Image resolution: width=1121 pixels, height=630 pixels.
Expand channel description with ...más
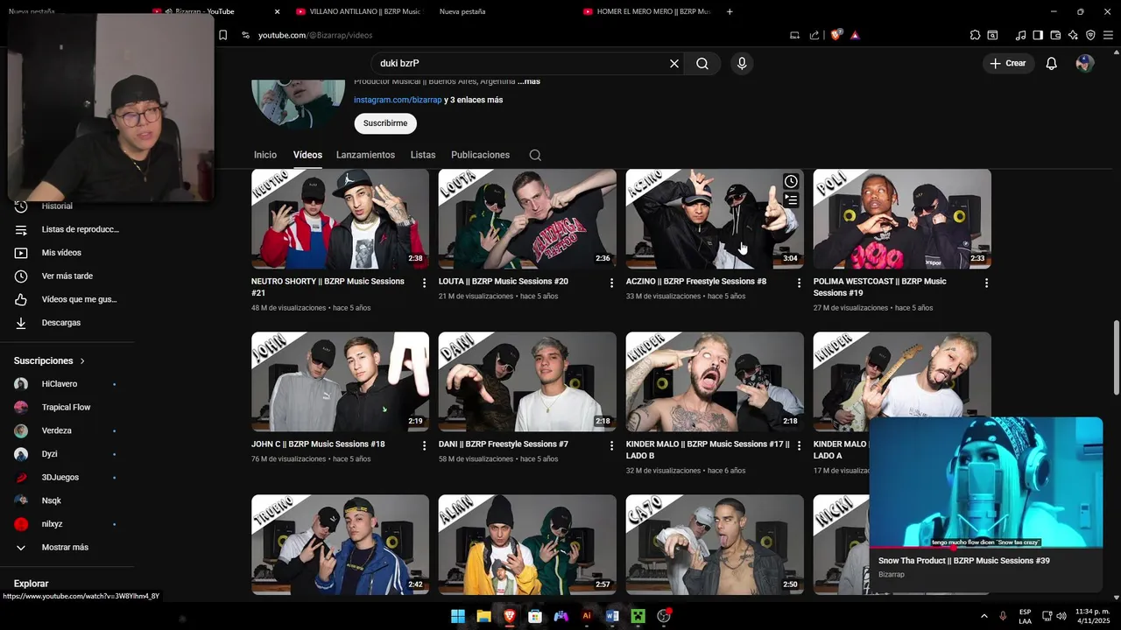[529, 81]
